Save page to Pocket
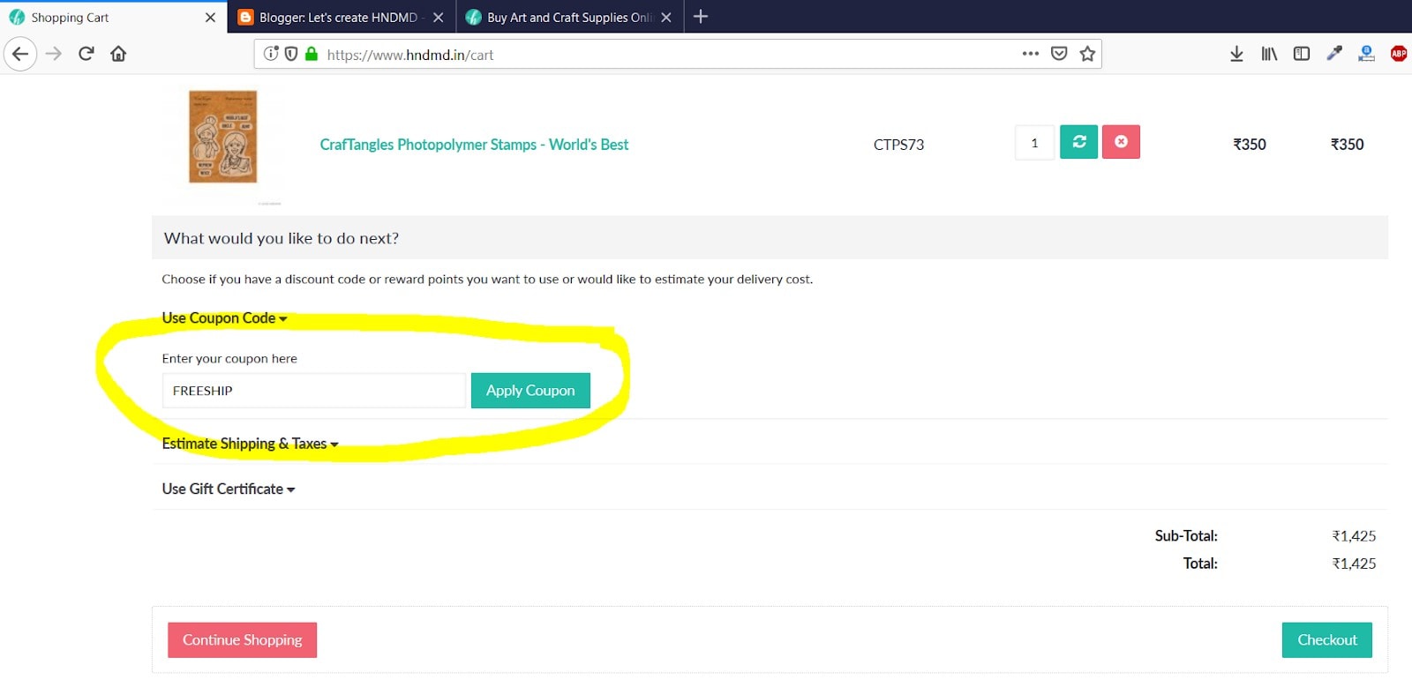The width and height of the screenshot is (1412, 687). tap(1059, 54)
